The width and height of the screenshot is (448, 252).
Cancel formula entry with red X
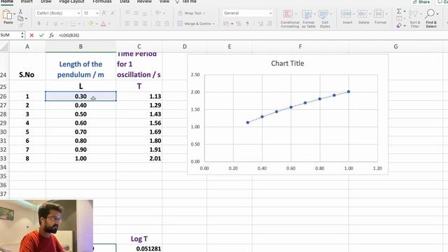tap(31, 35)
